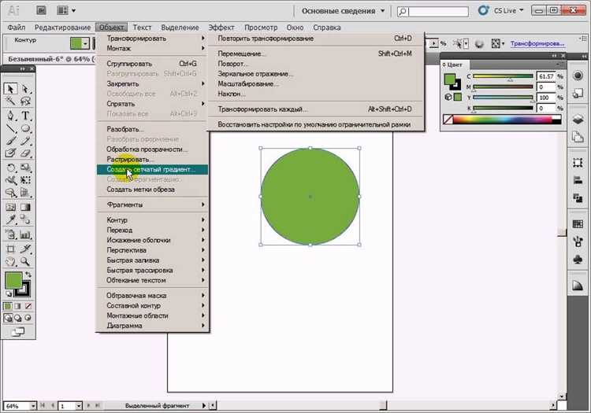Select the Artboard tool
This screenshot has width=591, height=413.
pyautogui.click(x=10, y=249)
